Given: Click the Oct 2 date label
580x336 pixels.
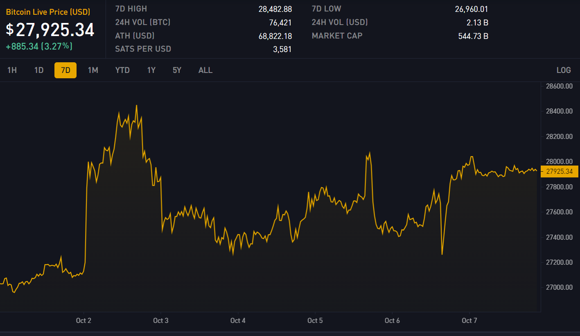Looking at the screenshot, I should [x=84, y=320].
